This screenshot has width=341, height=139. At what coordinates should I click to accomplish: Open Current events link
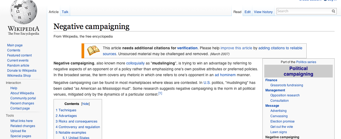[x=18, y=60]
